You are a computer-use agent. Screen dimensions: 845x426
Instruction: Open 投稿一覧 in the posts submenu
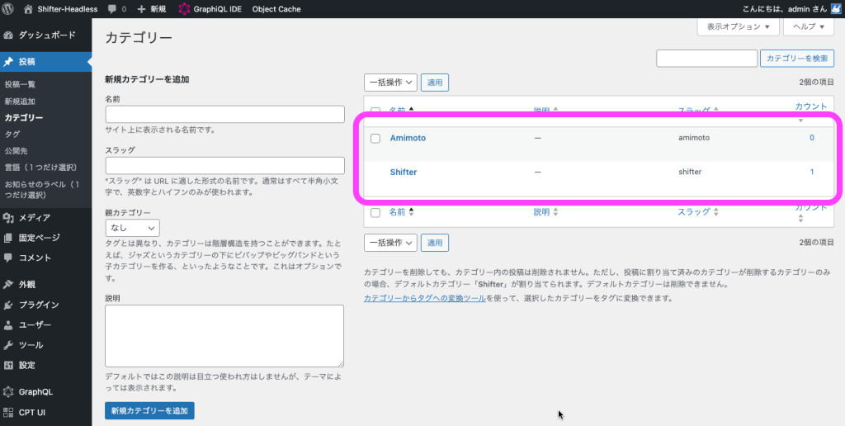21,85
